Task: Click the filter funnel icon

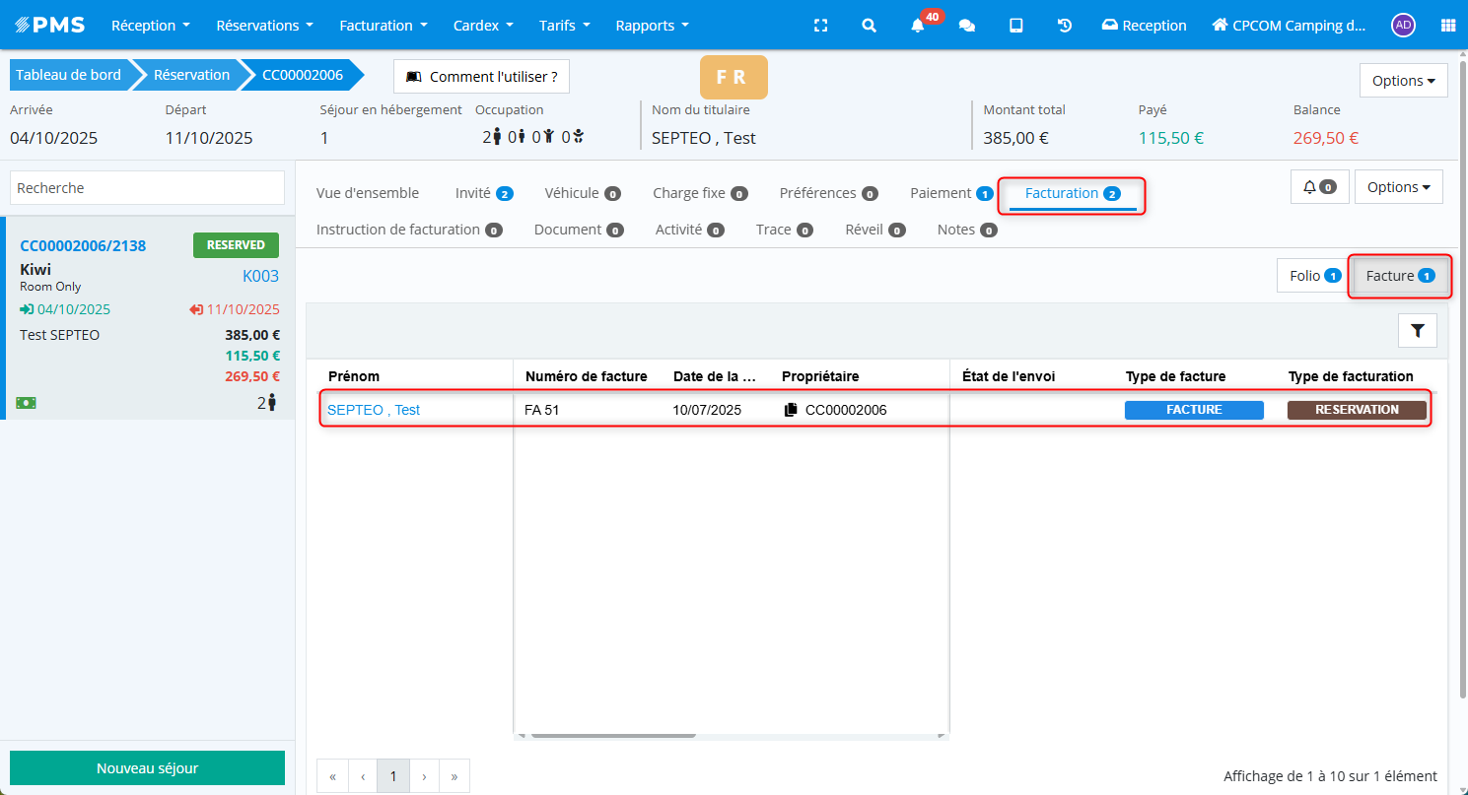Action: click(1417, 331)
